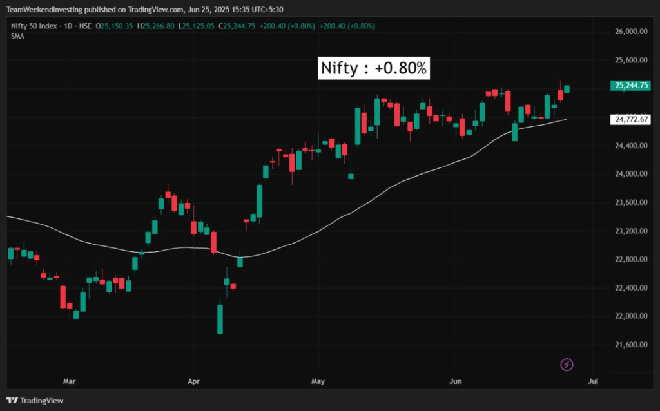The width and height of the screenshot is (660, 411).
Task: Select the SMA indicator label
Action: (x=17, y=36)
